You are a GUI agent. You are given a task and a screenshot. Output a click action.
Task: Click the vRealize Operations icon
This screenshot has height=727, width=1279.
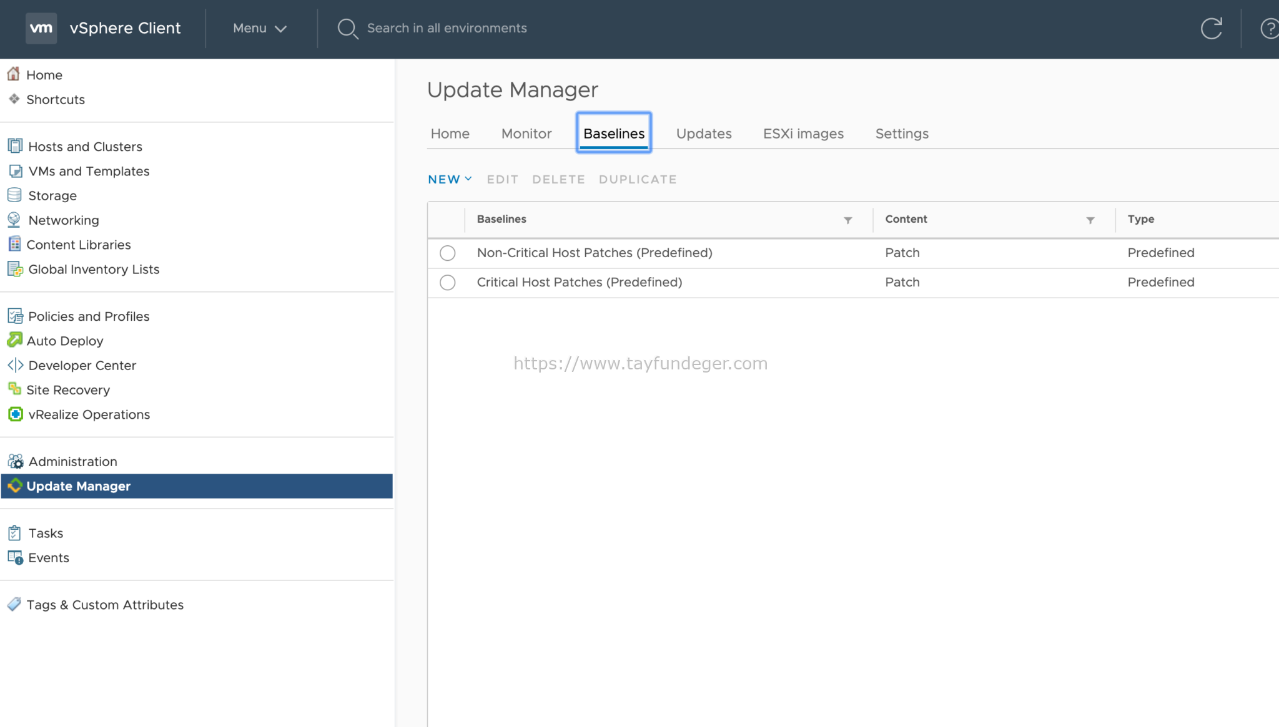pos(14,414)
